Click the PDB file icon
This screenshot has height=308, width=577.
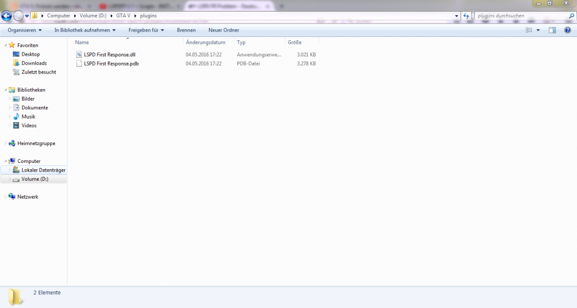(78, 63)
